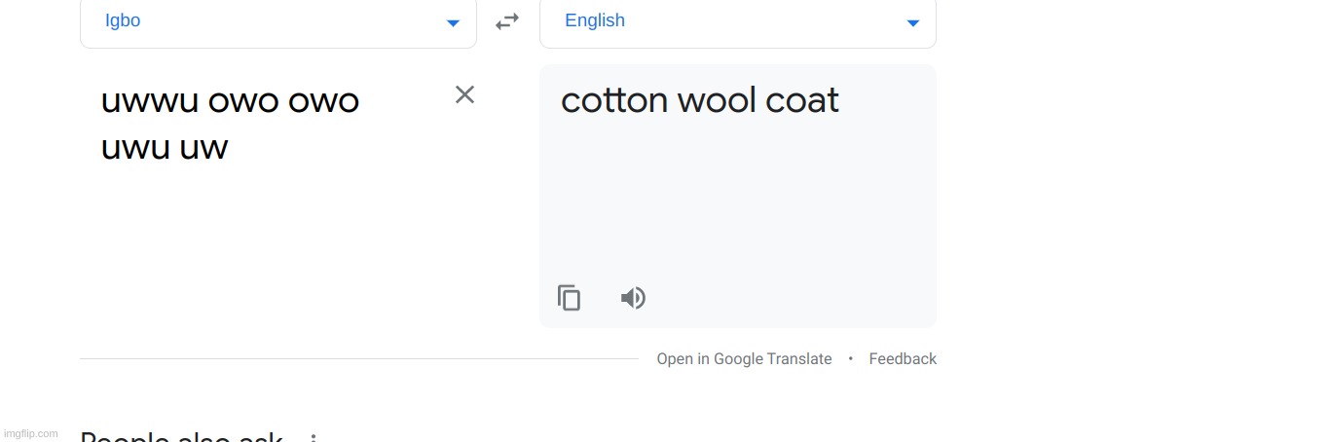Select the English language label
Viewport: 1330px width, 442px height.
[x=595, y=20]
